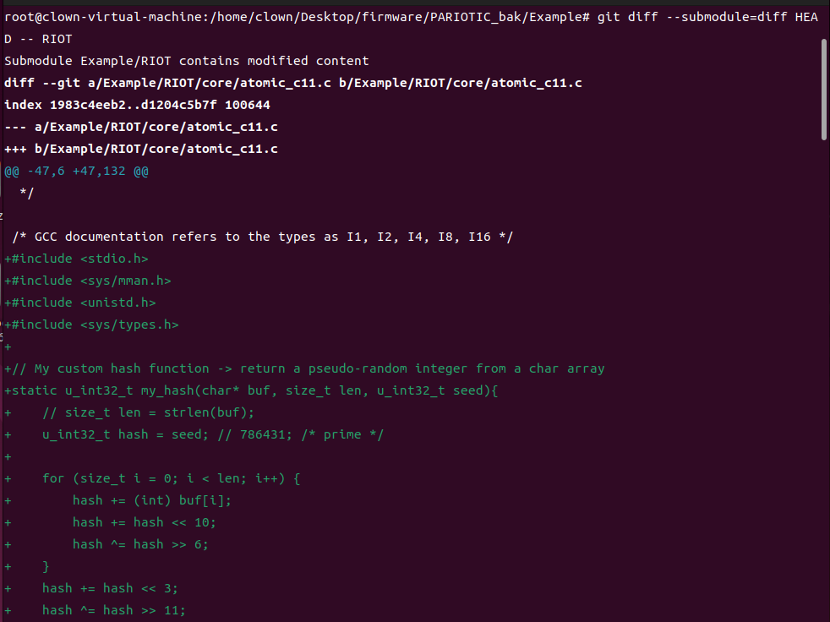Image resolution: width=830 pixels, height=622 pixels.
Task: Click the terminal scrollbar thumb
Action: click(824, 88)
